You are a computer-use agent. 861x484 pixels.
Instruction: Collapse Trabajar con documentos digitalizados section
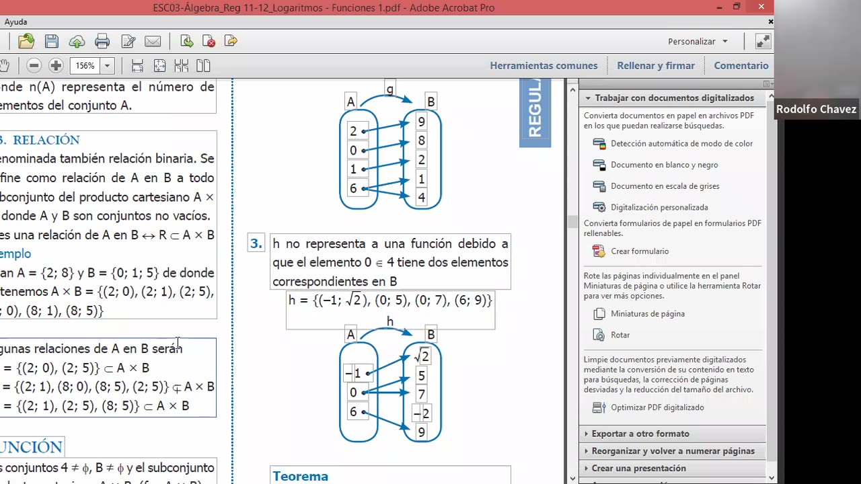click(672, 98)
